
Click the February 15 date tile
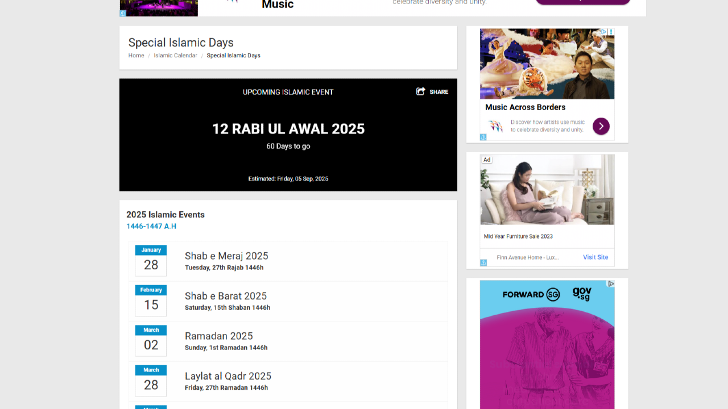click(x=151, y=301)
